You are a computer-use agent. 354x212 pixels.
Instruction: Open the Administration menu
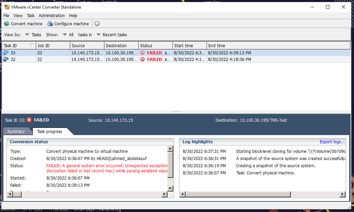[x=52, y=16]
